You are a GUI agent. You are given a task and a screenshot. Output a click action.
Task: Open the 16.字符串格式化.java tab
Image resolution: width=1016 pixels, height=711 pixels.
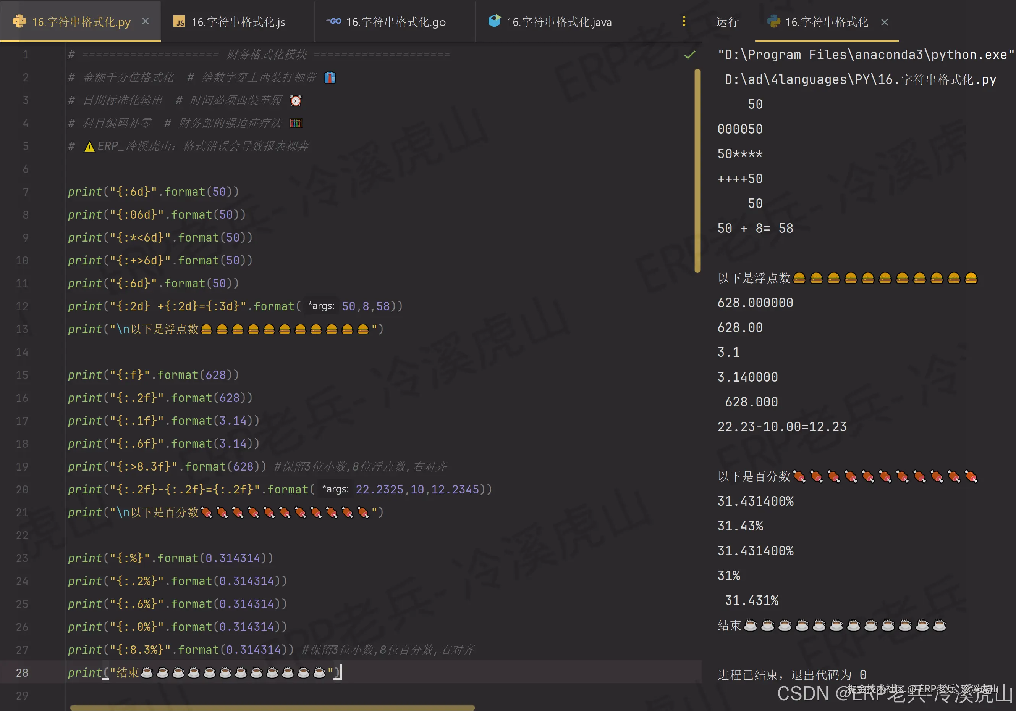pyautogui.click(x=558, y=22)
